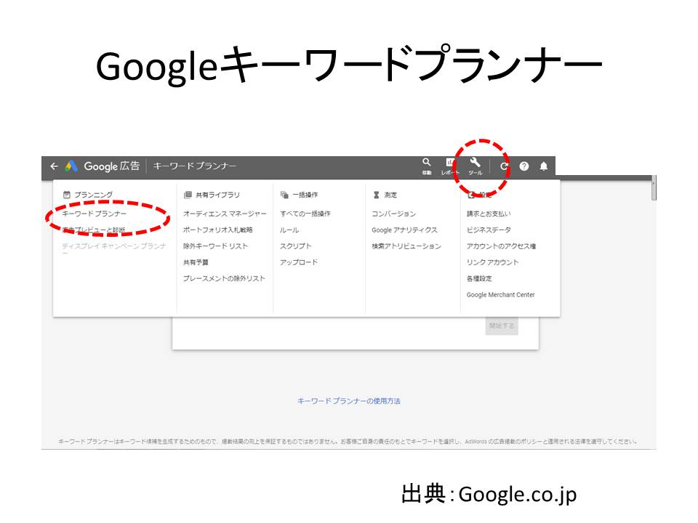Choose すべての一括操作

305,214
